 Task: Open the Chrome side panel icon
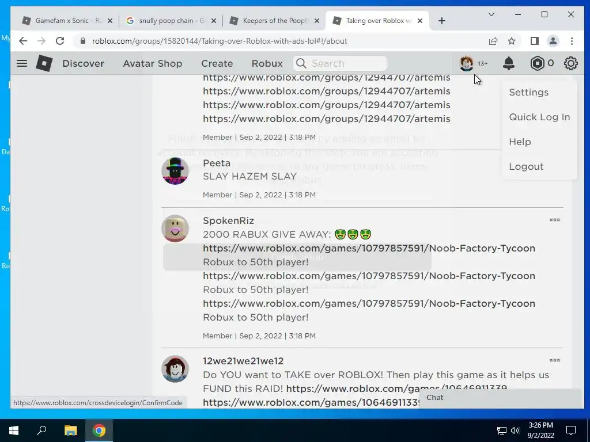534,41
